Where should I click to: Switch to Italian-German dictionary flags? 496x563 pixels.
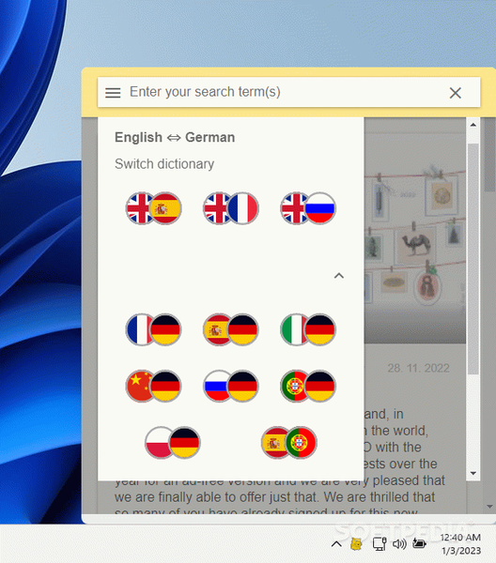tap(308, 329)
